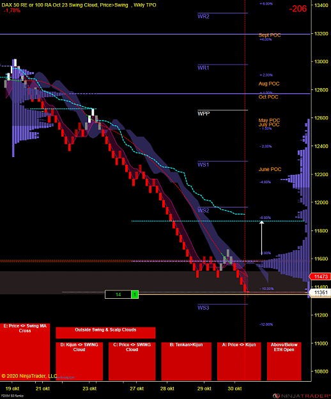Click the green quantity box showing 1

(135, 295)
